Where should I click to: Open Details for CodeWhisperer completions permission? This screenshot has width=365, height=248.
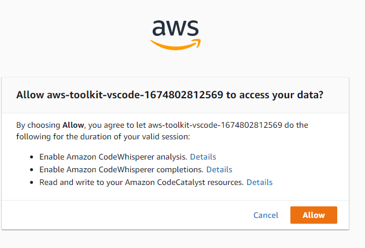pyautogui.click(x=219, y=170)
